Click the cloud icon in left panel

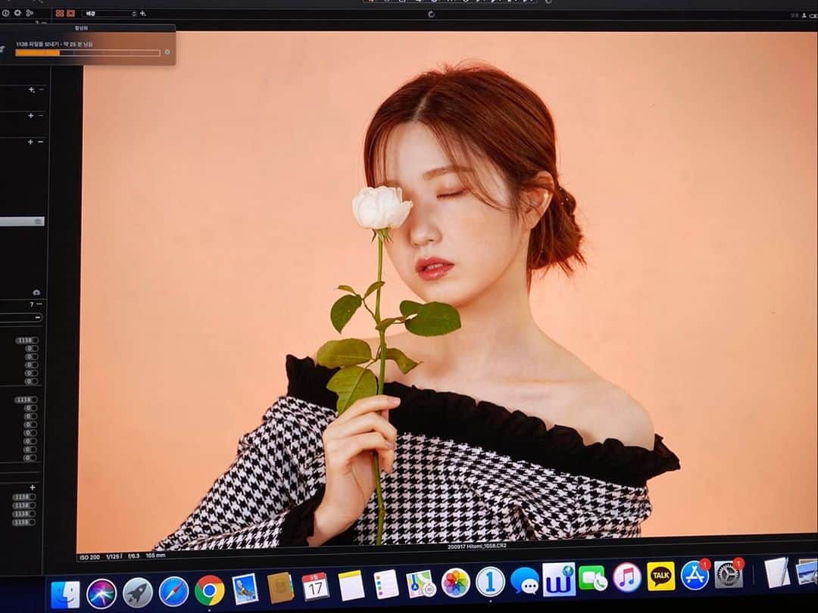point(36,292)
